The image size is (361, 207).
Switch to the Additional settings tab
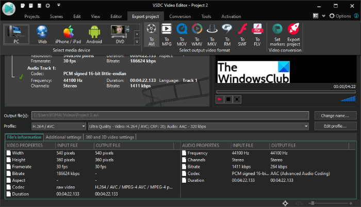tap(63, 137)
